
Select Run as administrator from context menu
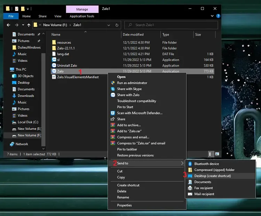[x=132, y=83]
